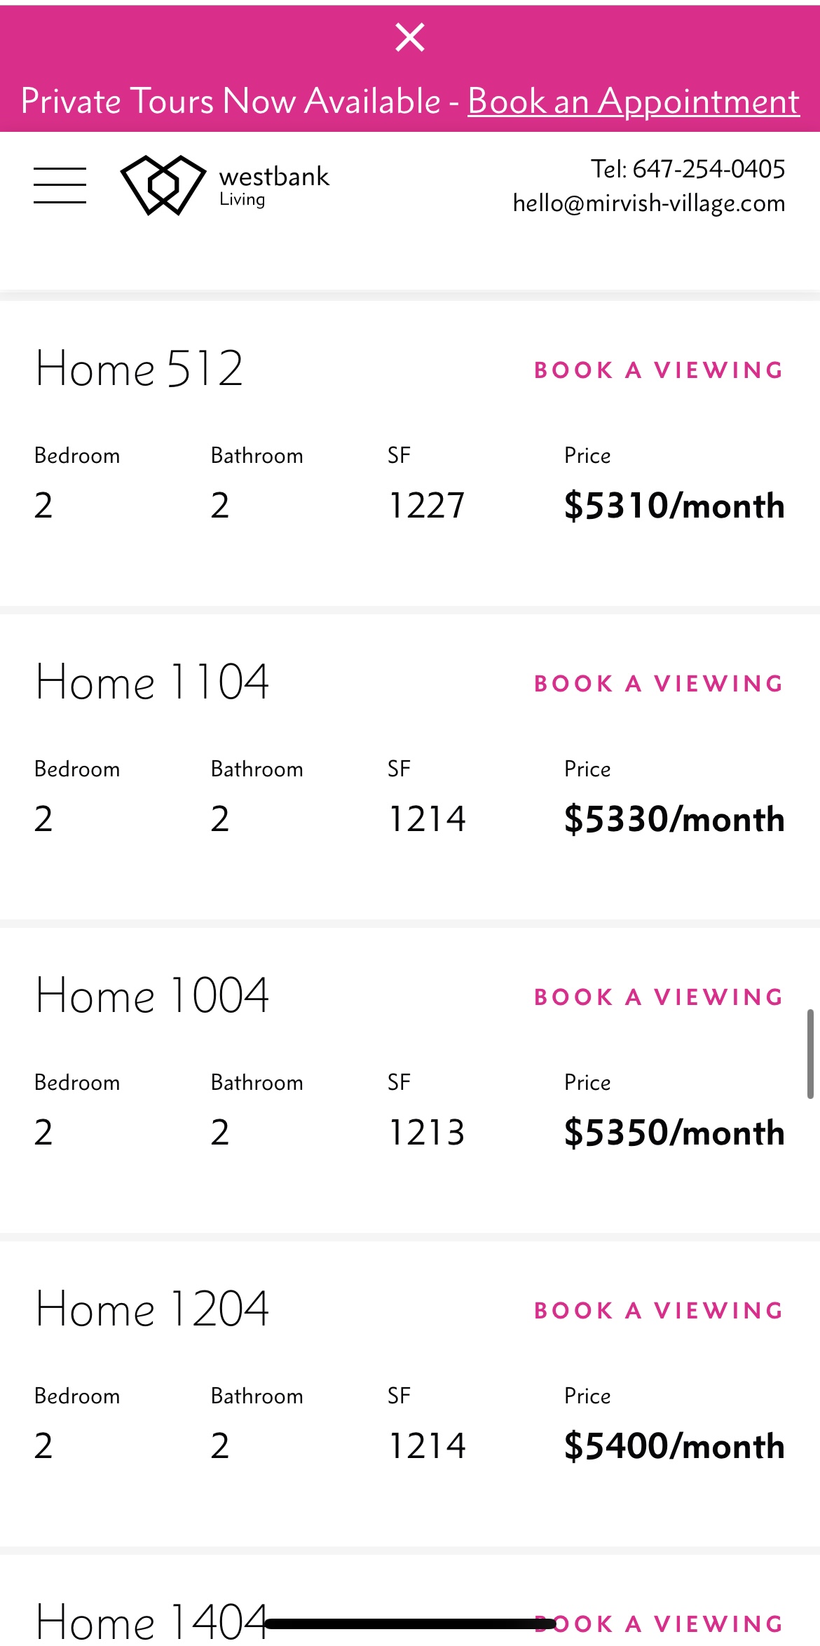Screen dimensions: 820x1646
Task: Select the $5350/month price for Home 1004
Action: pyautogui.click(x=674, y=1133)
